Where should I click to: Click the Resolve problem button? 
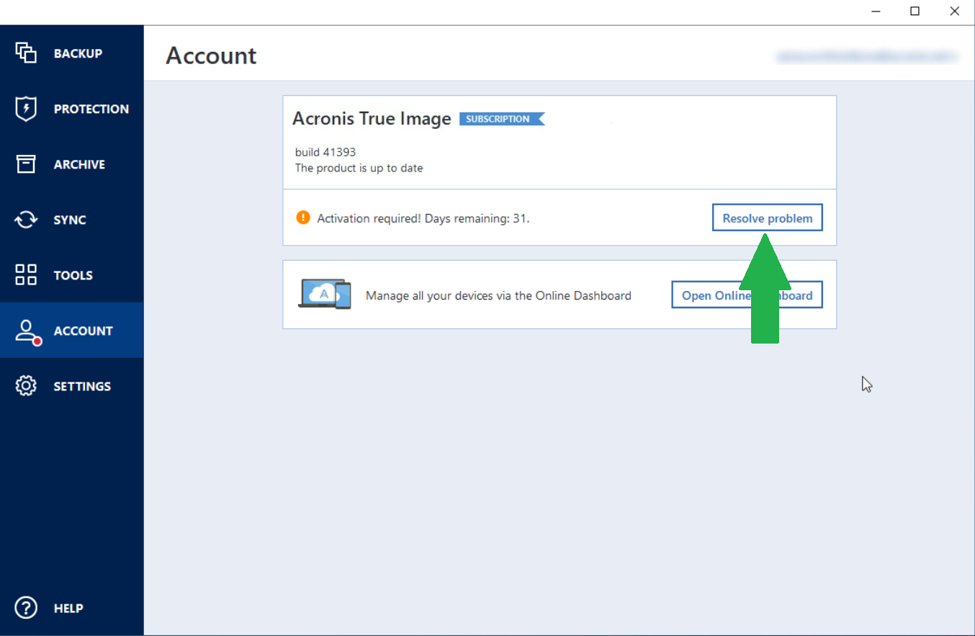pos(767,217)
